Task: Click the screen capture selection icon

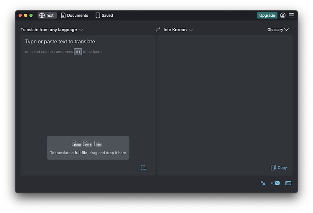Action: click(143, 168)
